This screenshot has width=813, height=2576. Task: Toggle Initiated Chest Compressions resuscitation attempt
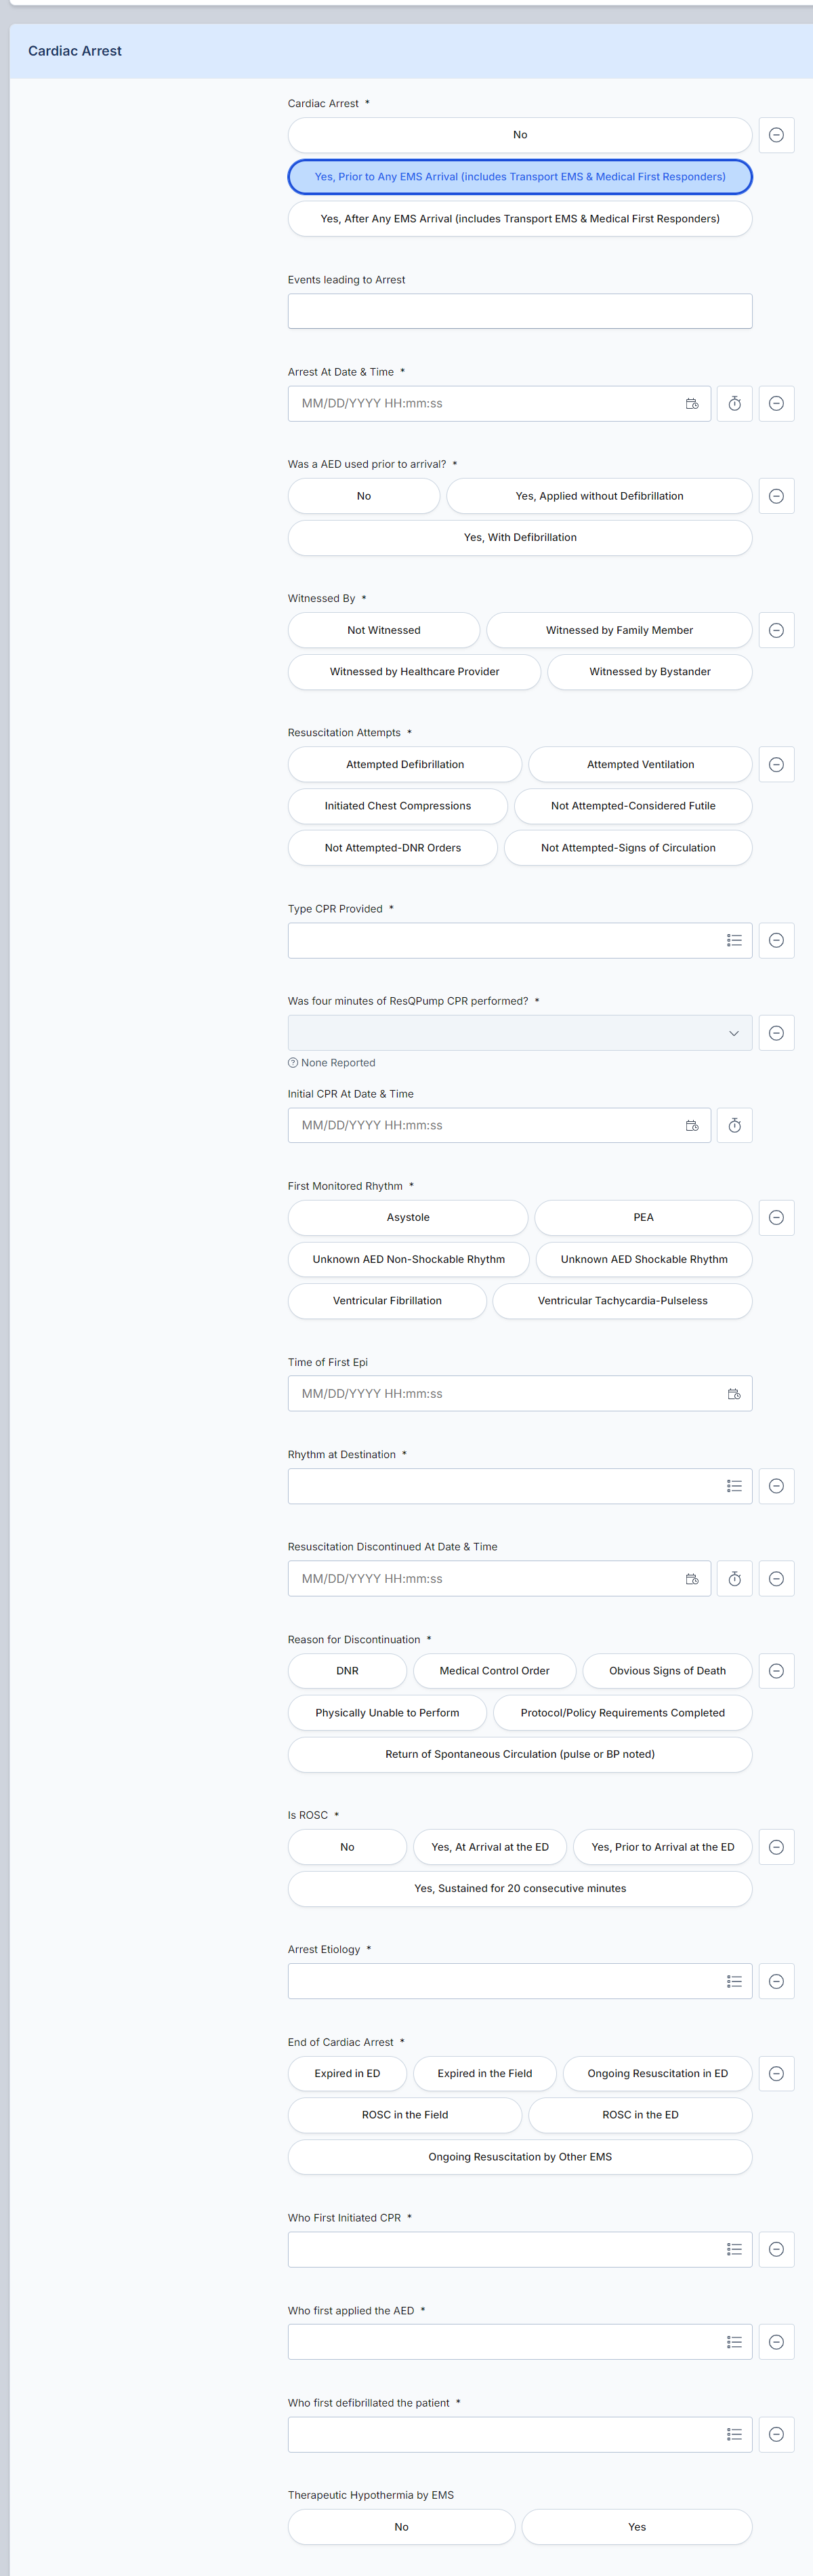click(x=397, y=806)
